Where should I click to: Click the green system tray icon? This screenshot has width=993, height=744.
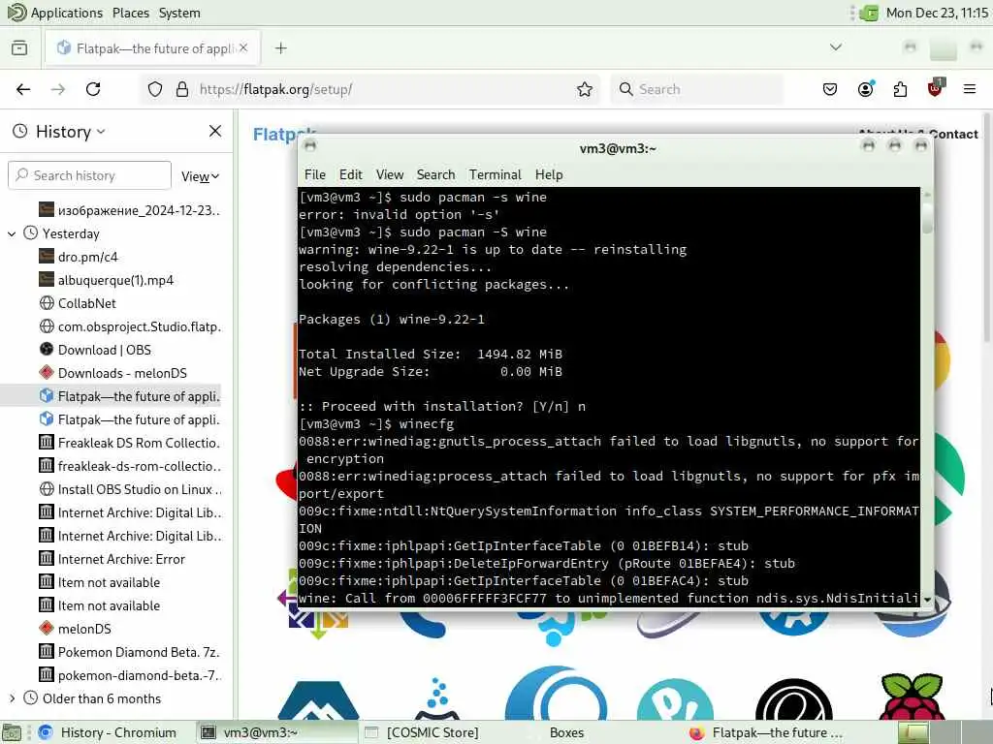870,13
